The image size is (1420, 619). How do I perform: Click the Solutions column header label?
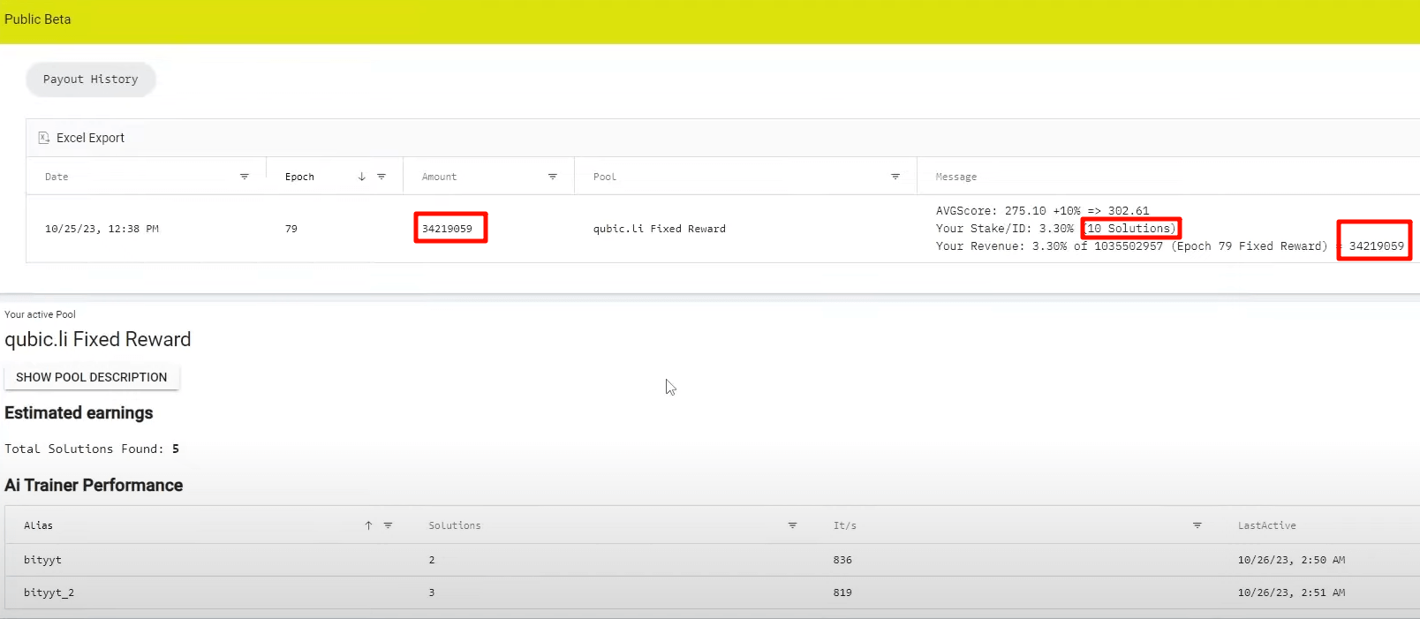point(455,525)
